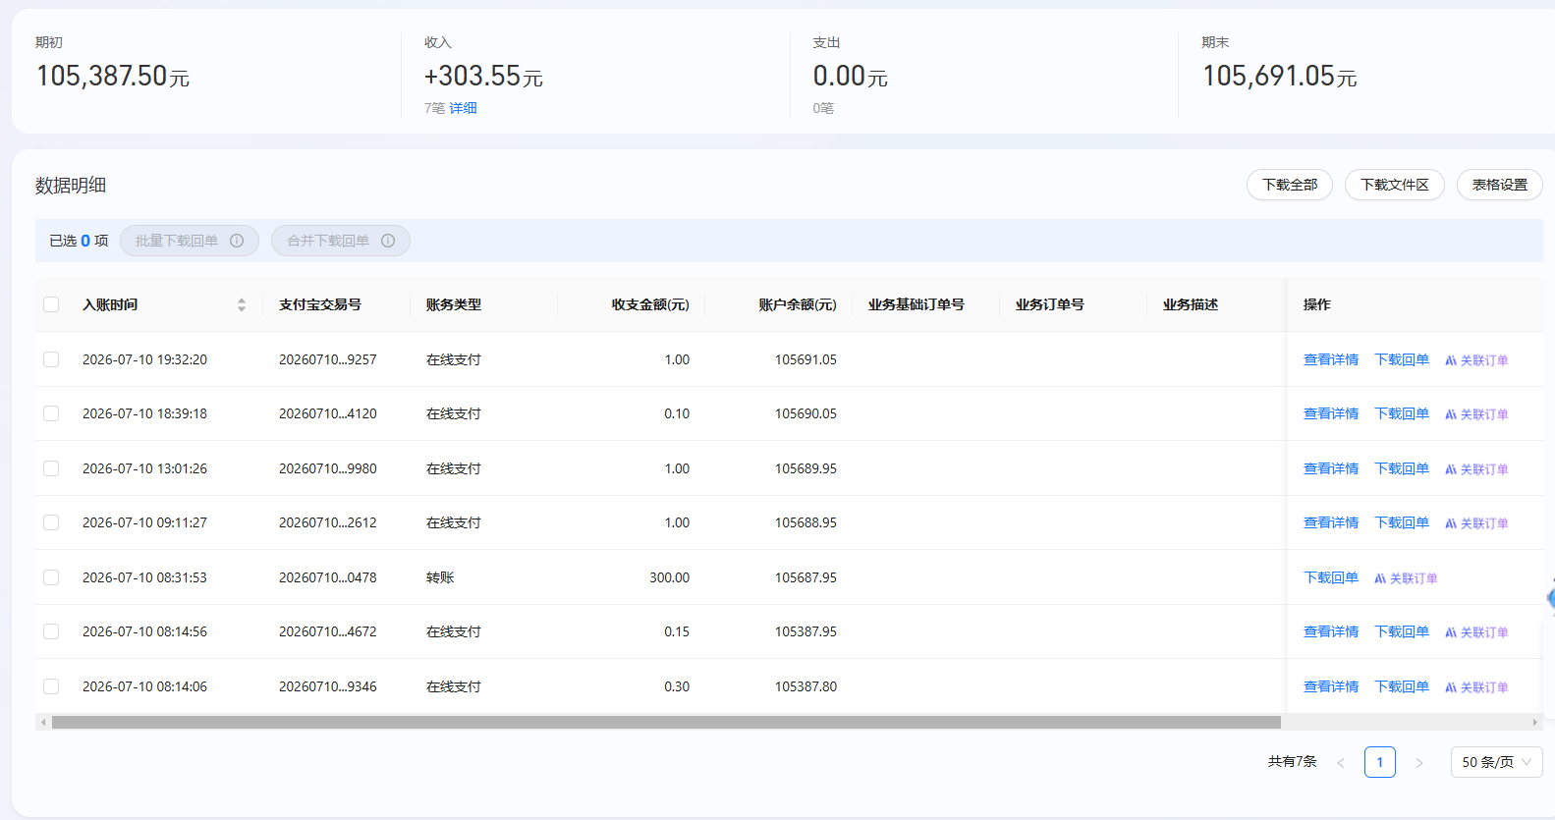This screenshot has width=1555, height=820.
Task: Click 批量下载回单 button
Action: click(190, 241)
